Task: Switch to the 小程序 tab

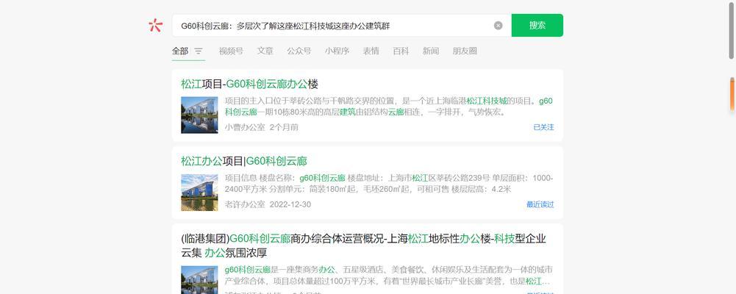Action: pyautogui.click(x=337, y=51)
